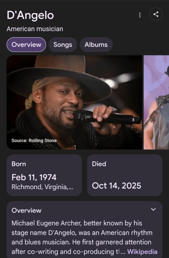Select Richmond, Virginia birthplace text

[x=42, y=187]
